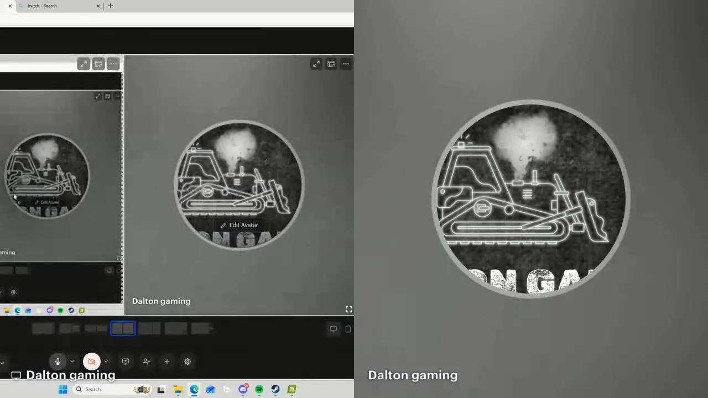Click the large bulldozer avatar in the right panel
The height and width of the screenshot is (398, 708).
(530, 199)
